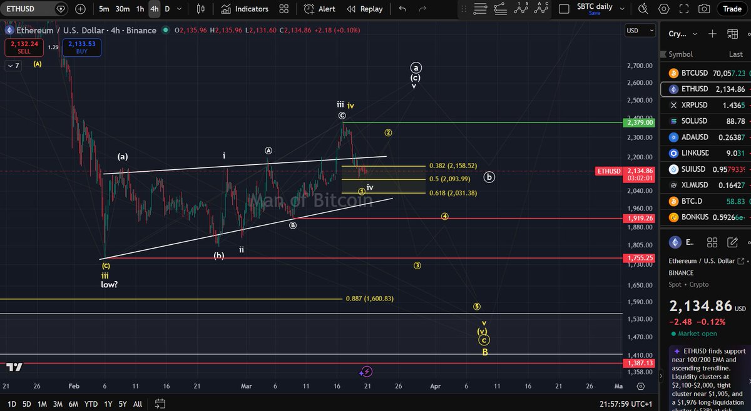Open the $BTC daily layout name

(x=595, y=7)
